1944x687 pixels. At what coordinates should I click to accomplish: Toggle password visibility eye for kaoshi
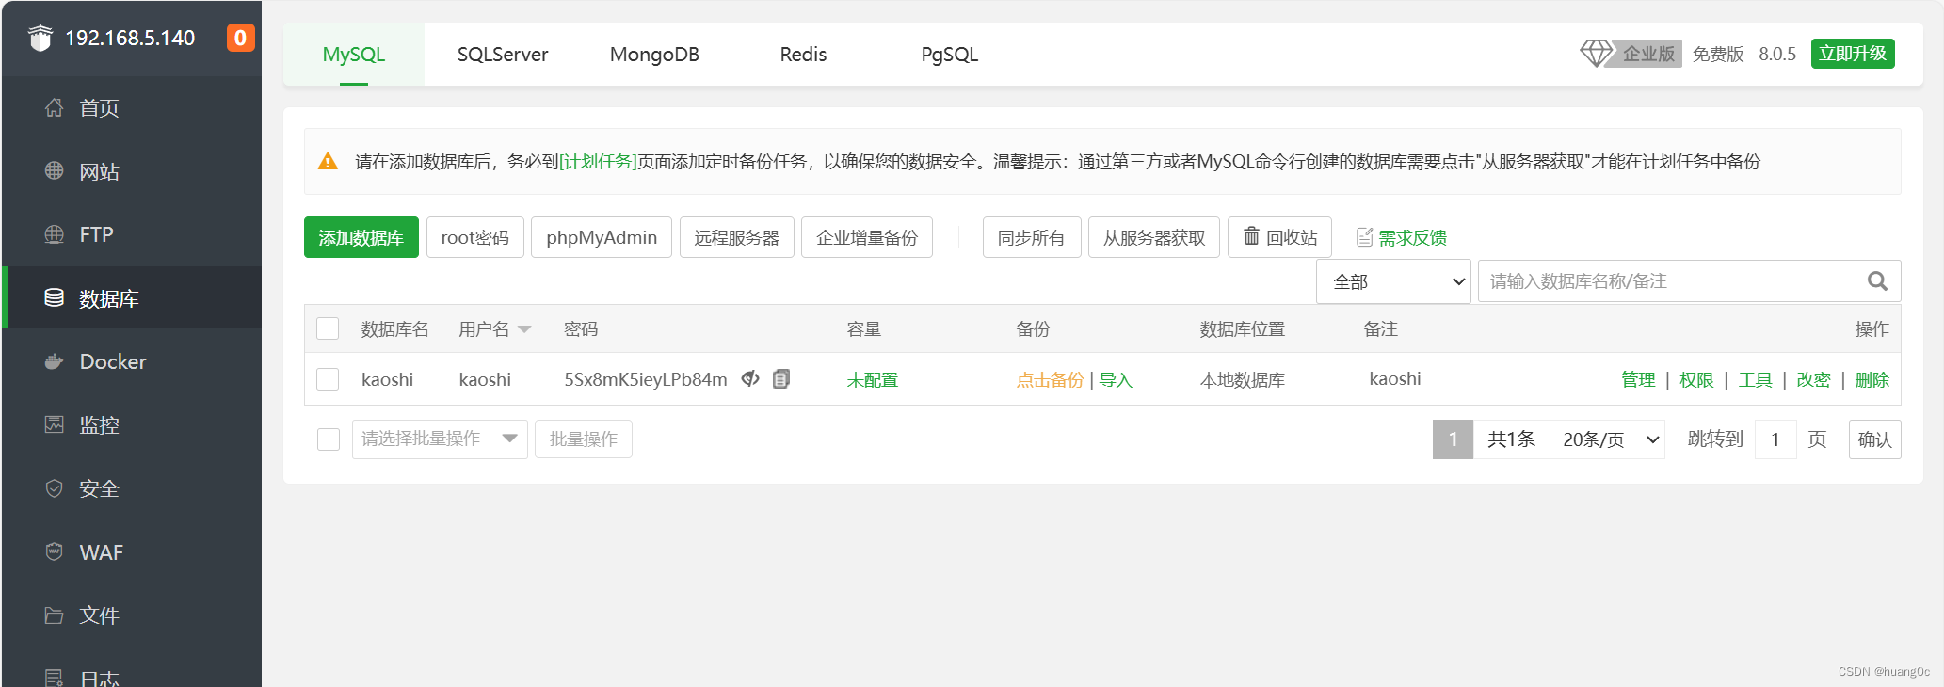point(750,378)
